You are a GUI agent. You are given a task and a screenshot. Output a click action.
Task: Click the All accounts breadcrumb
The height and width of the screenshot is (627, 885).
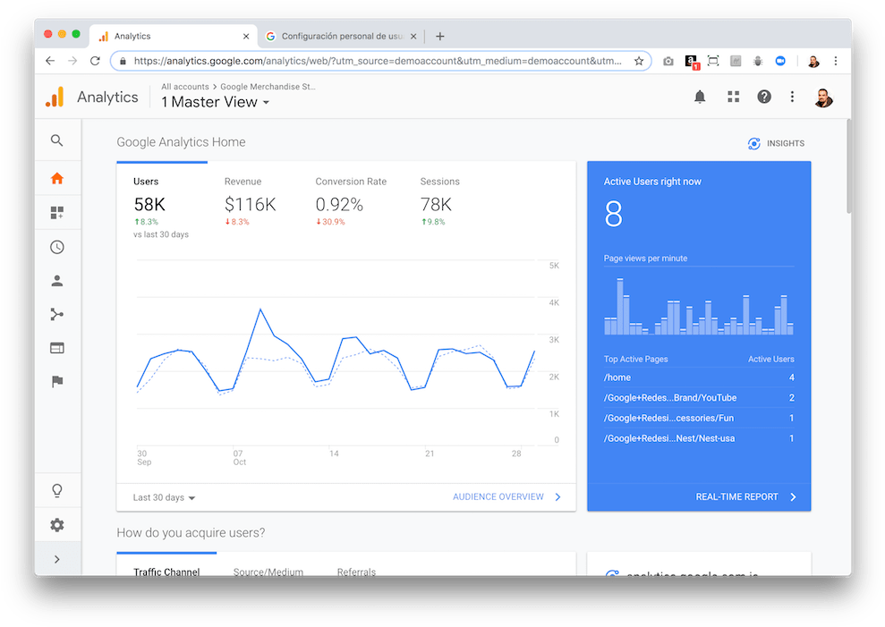[185, 87]
